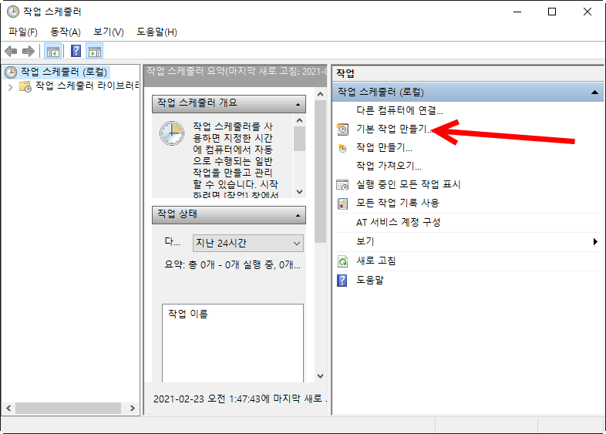Expand the 보기 submenu arrow

click(595, 241)
